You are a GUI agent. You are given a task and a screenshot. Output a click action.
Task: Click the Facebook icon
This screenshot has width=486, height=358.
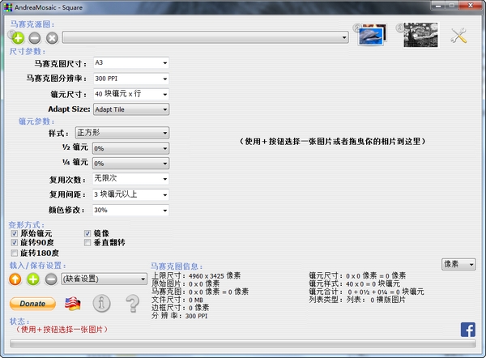[468, 329]
